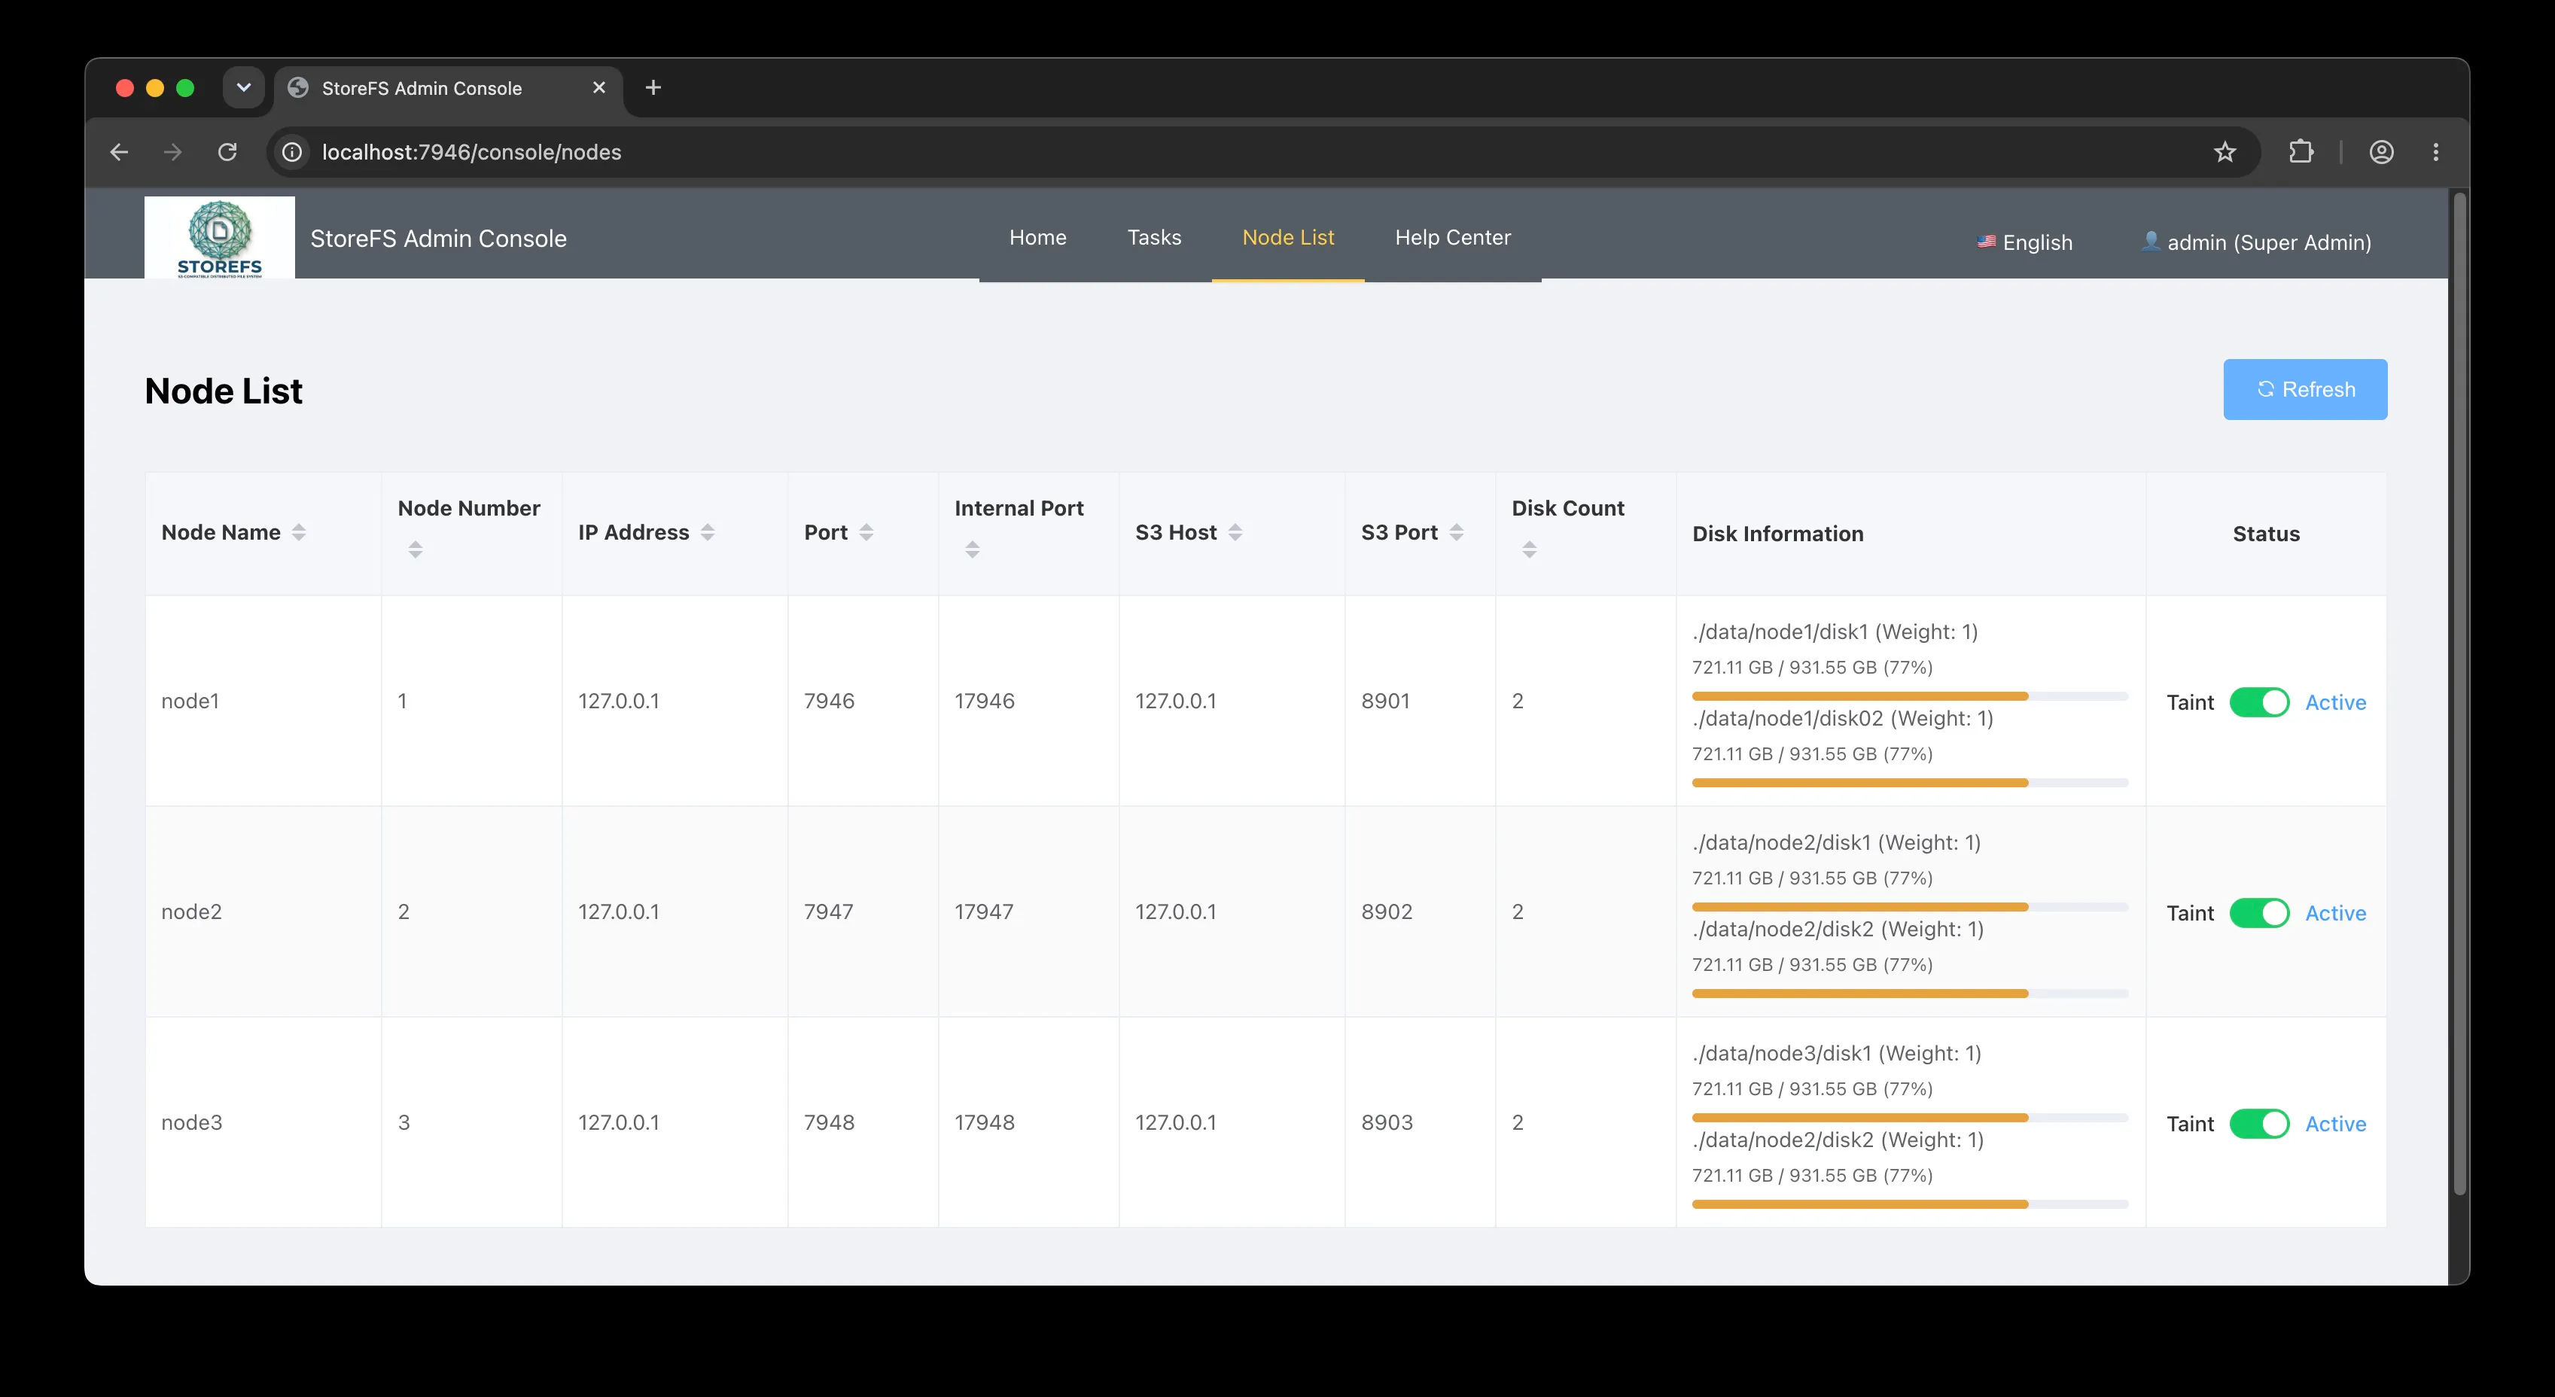Click internal port value 17947
This screenshot has height=1397, width=2555.
tap(984, 912)
